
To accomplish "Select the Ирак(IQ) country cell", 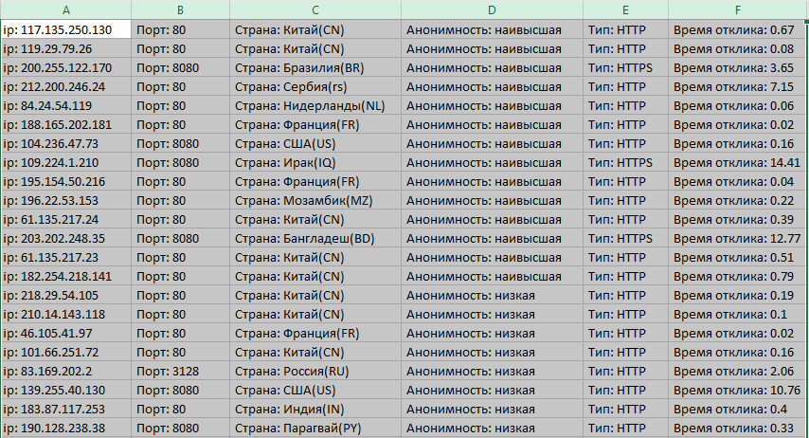I will click(x=315, y=162).
